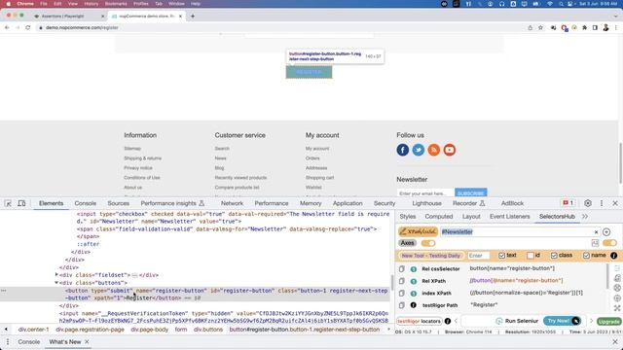Go back to previous page
623x350 pixels.
(7, 28)
